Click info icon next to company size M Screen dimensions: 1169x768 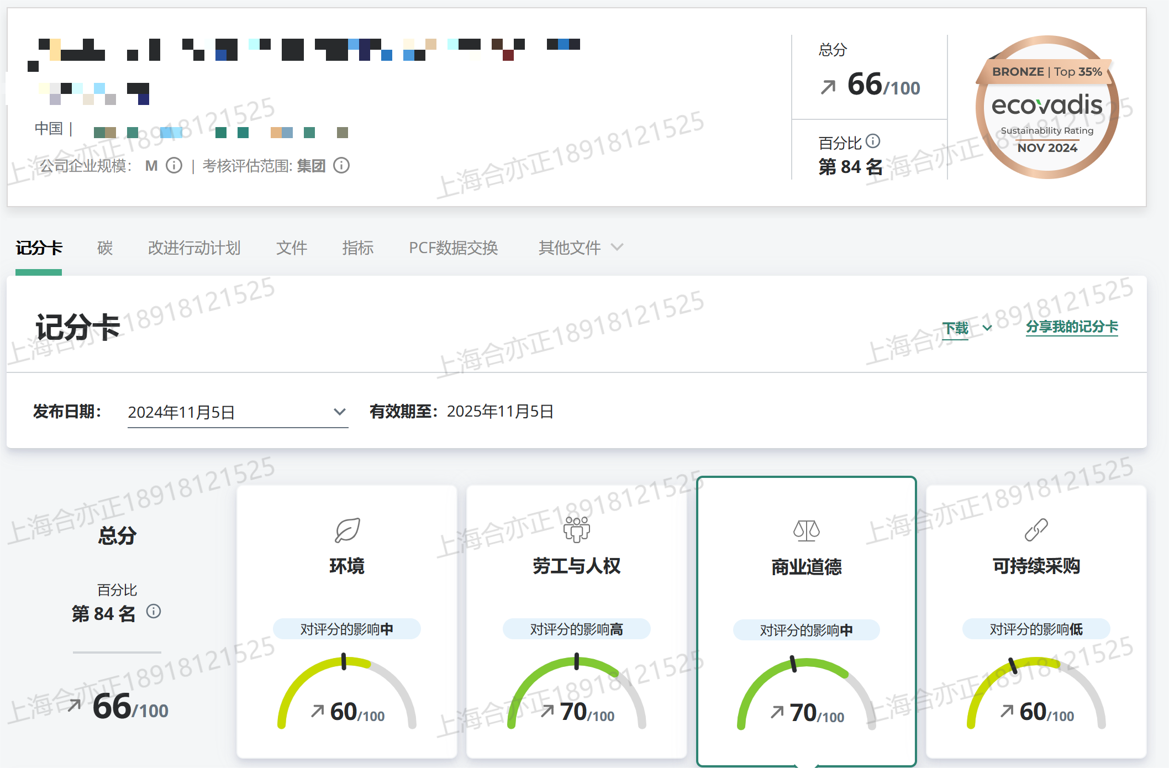174,165
